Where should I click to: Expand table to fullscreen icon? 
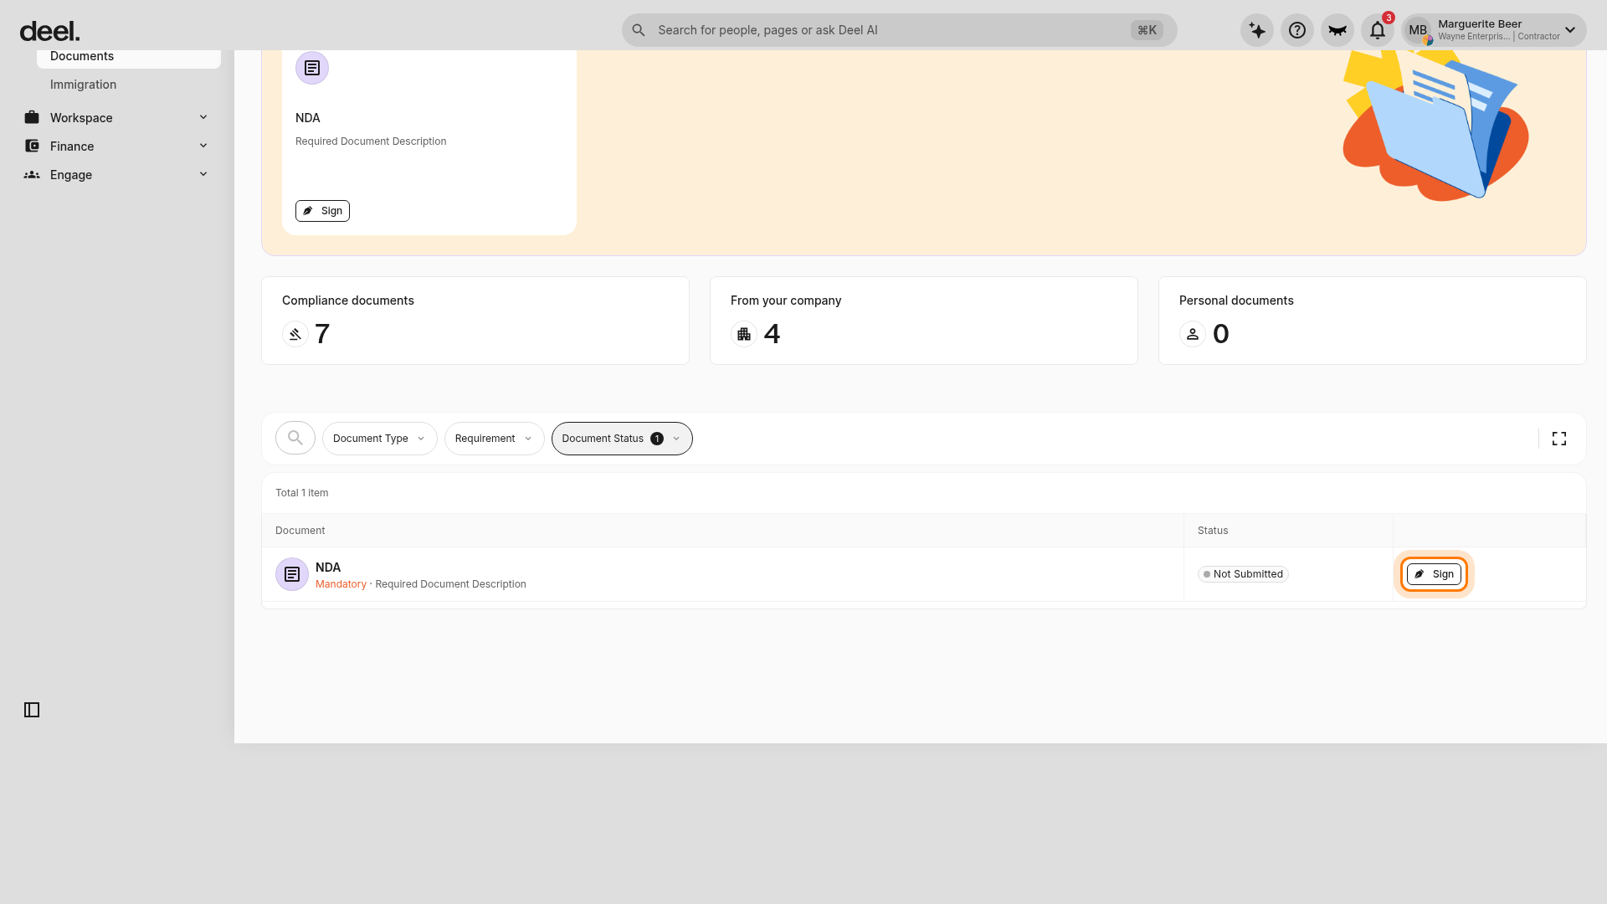point(1559,439)
